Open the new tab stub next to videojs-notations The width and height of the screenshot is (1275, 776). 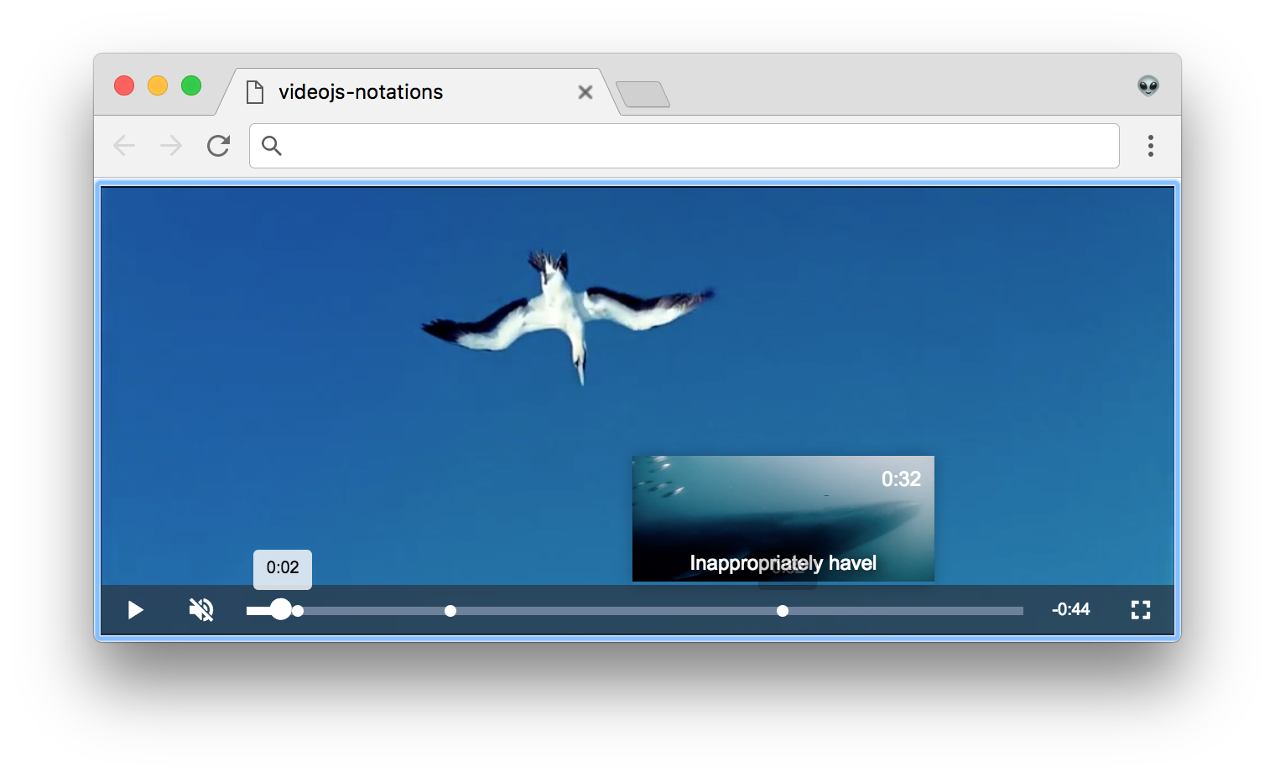pyautogui.click(x=643, y=95)
